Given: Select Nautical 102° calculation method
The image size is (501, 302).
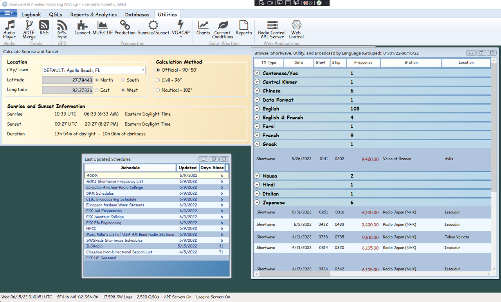Looking at the screenshot, I should pyautogui.click(x=174, y=90).
